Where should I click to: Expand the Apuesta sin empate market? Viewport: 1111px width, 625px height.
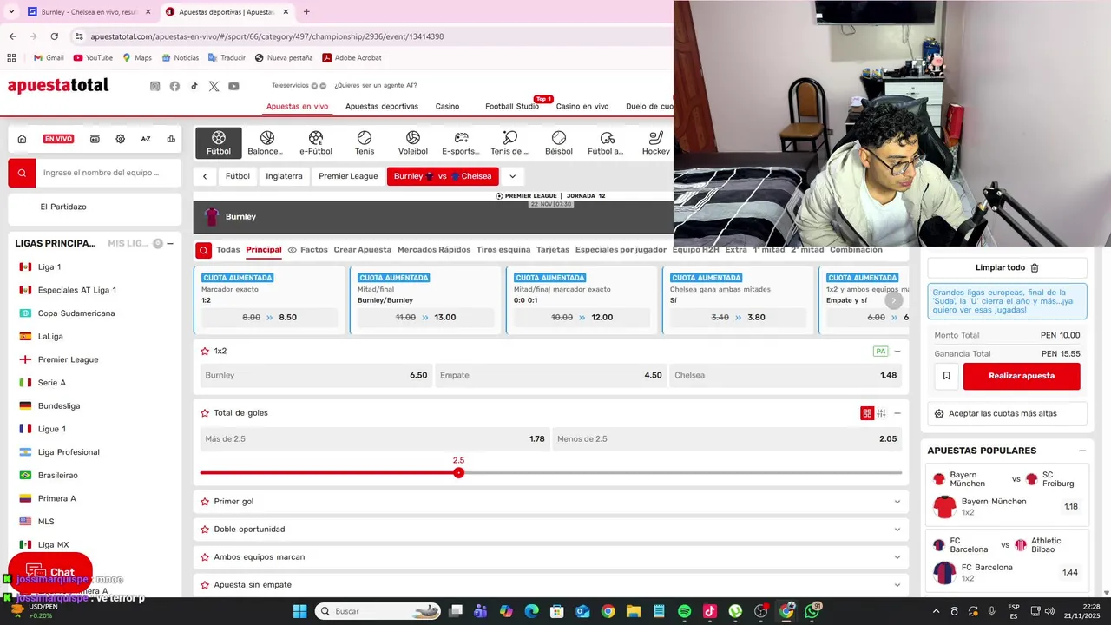[x=897, y=585]
